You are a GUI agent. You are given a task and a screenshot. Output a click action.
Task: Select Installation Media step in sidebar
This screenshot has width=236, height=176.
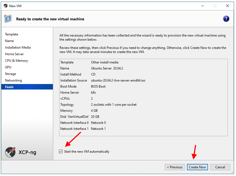pos(18,48)
